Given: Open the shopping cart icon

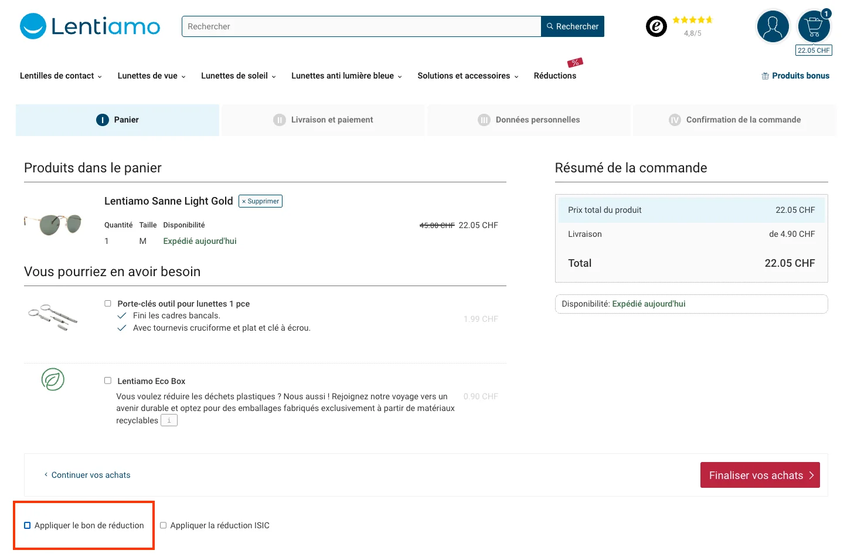Looking at the screenshot, I should pyautogui.click(x=814, y=26).
